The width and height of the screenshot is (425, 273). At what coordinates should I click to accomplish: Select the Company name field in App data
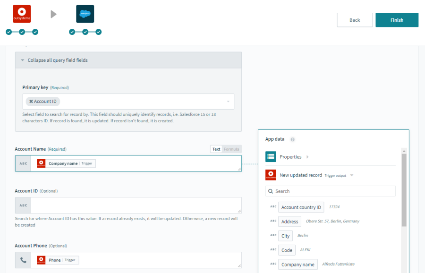coord(297,264)
